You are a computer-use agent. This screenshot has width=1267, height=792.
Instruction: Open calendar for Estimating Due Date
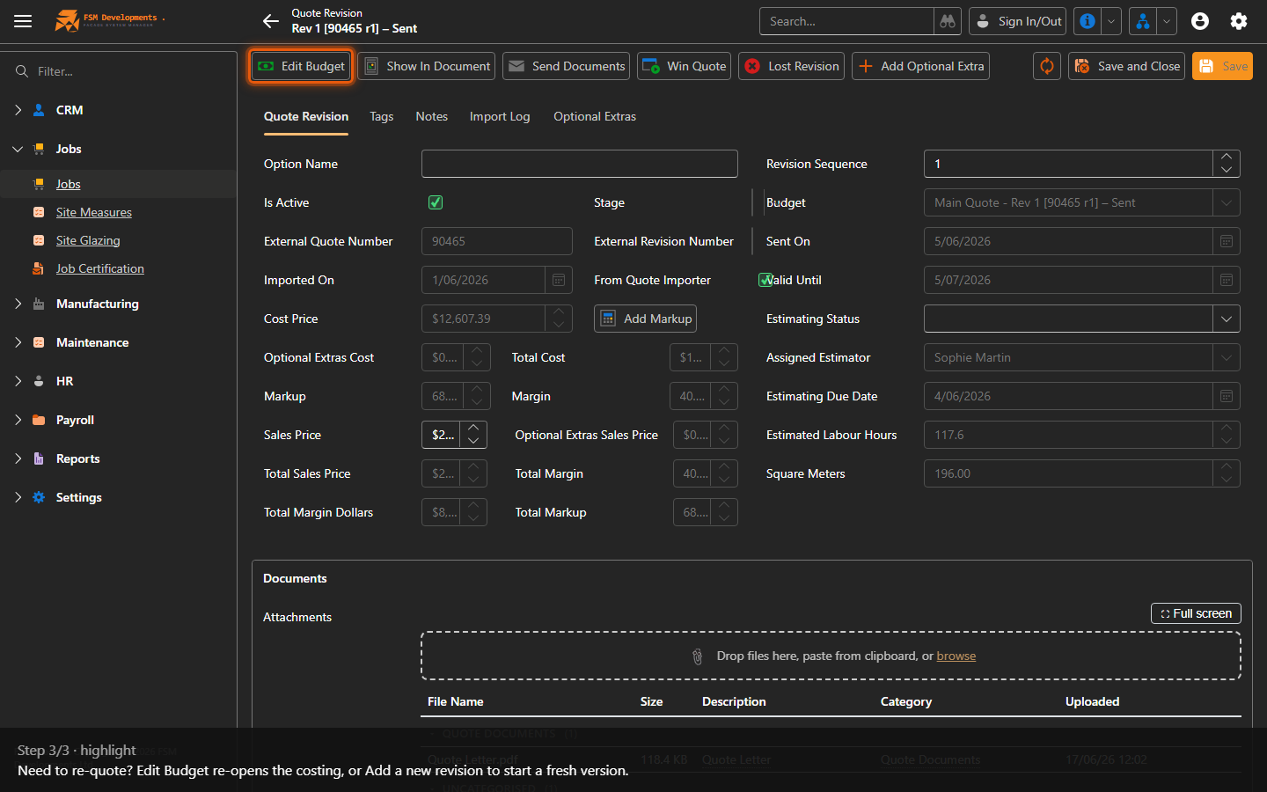click(1227, 396)
